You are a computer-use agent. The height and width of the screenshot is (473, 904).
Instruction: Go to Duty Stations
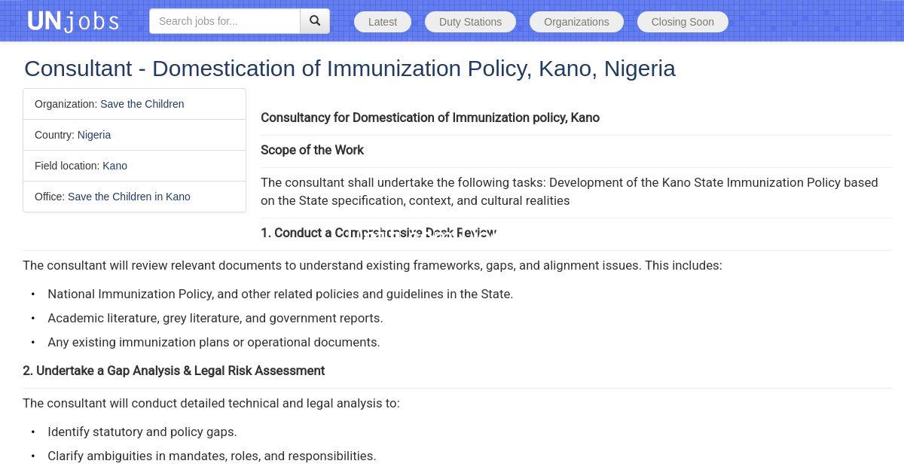(x=470, y=22)
